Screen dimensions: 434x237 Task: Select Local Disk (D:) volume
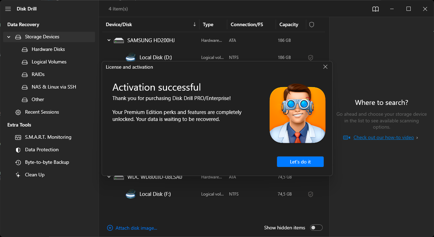tap(156, 58)
